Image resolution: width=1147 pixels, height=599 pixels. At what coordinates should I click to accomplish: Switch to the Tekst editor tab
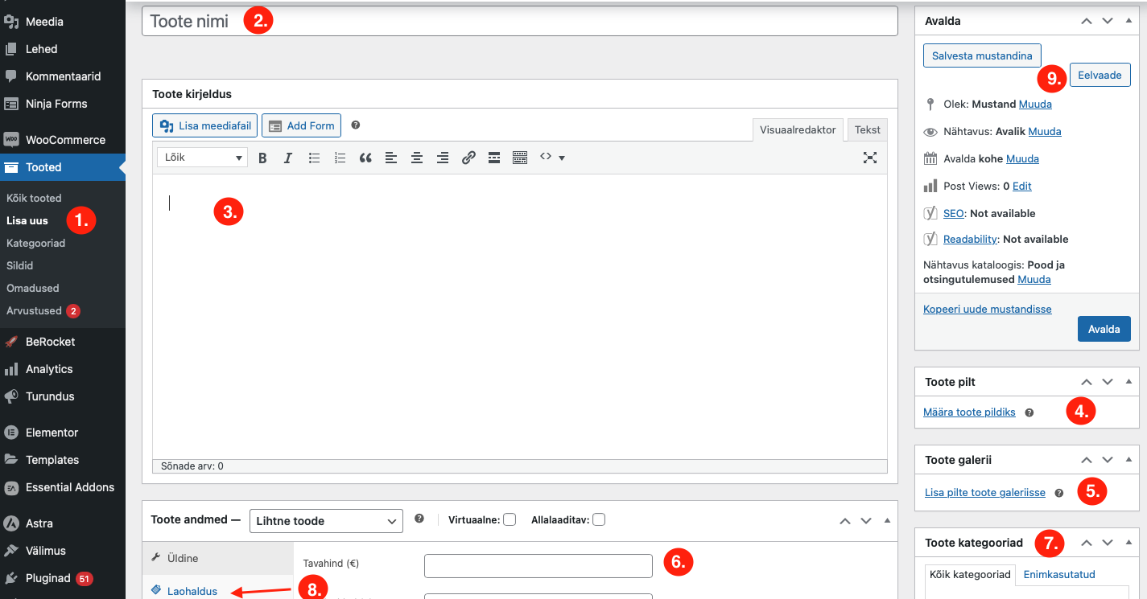(x=868, y=129)
